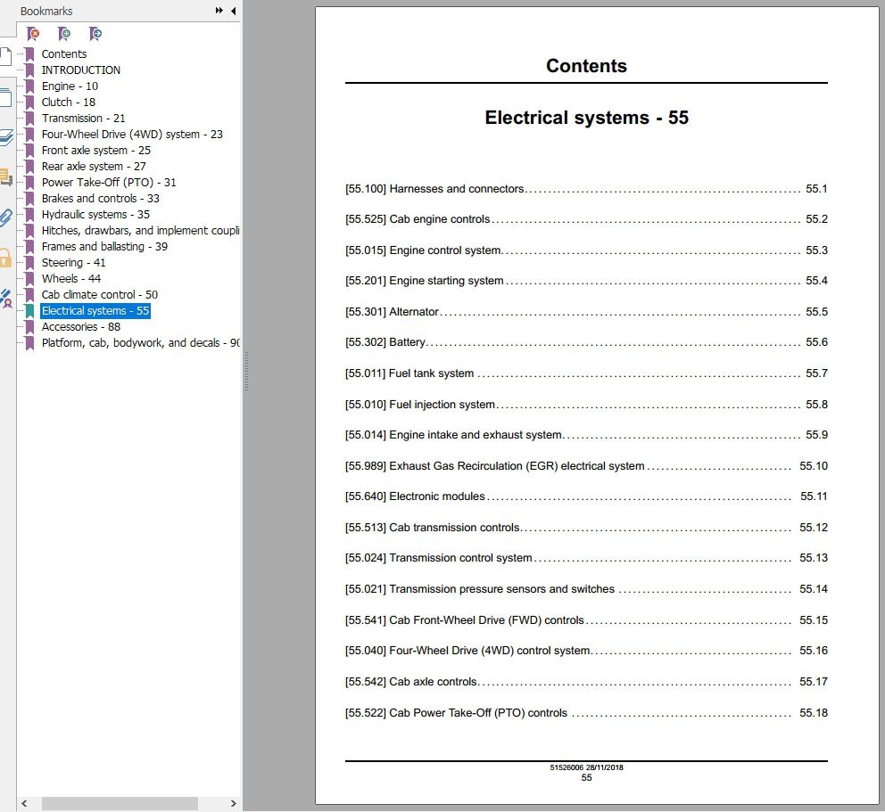Open Cab climate control - 50 bookmark
Screen dimensions: 885x812
coord(99,295)
